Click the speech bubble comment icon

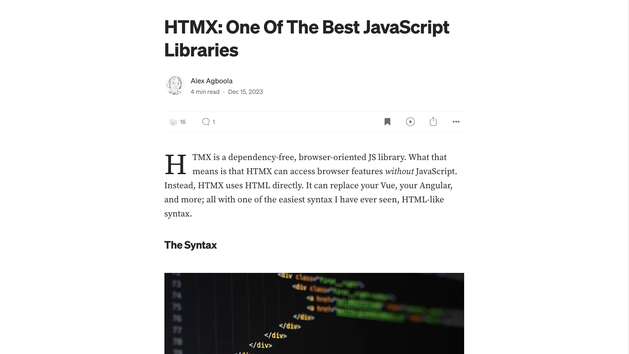(206, 122)
